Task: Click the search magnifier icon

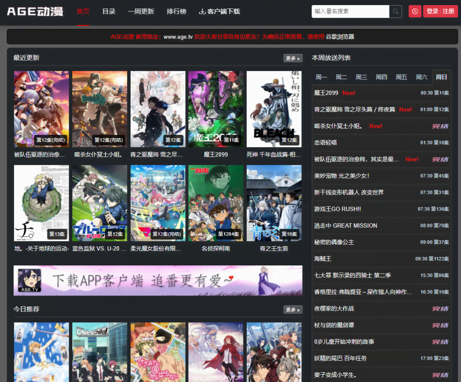Action: coord(395,12)
